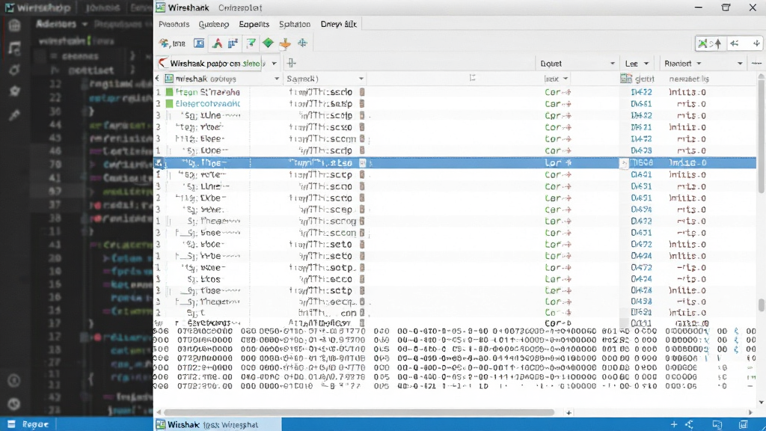This screenshot has width=766, height=431.
Task: Click the green X icon at top right
Action: (702, 43)
